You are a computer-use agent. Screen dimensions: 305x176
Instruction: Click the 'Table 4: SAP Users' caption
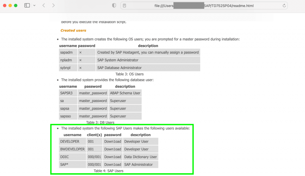[108, 171]
